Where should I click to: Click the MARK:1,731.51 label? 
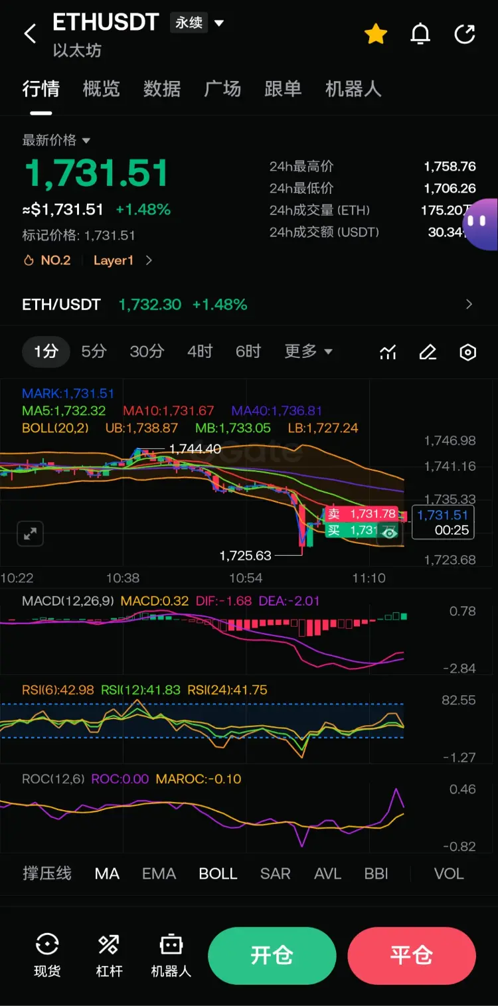pos(68,394)
